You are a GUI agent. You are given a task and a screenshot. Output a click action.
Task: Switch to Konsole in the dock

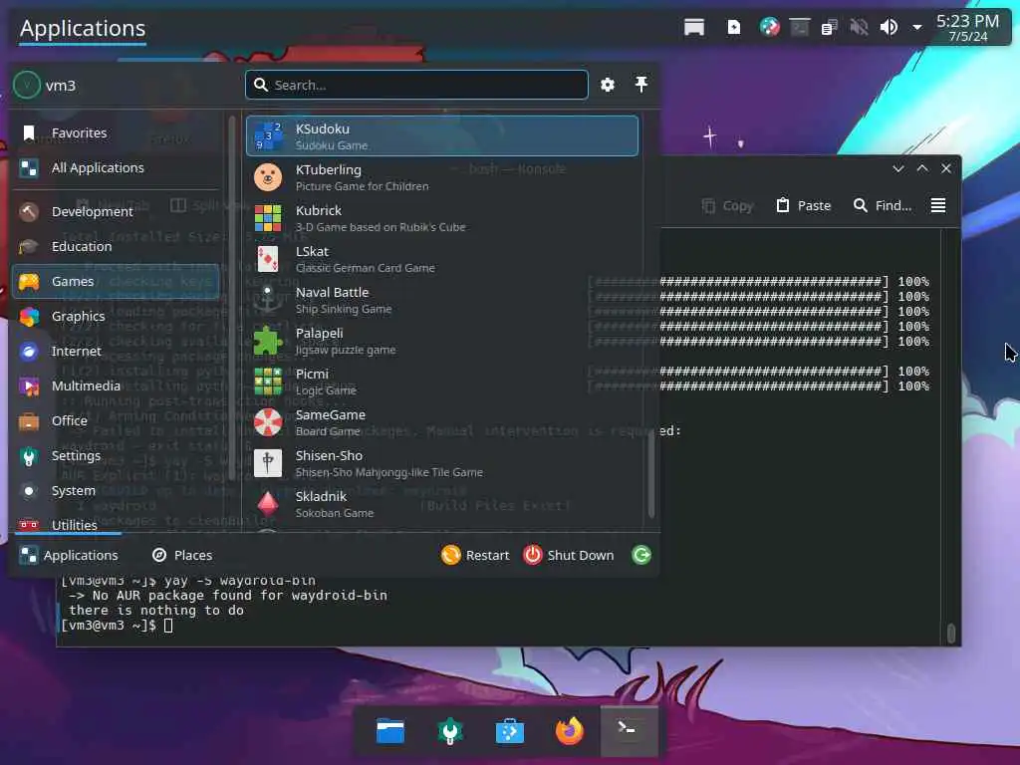coord(630,731)
